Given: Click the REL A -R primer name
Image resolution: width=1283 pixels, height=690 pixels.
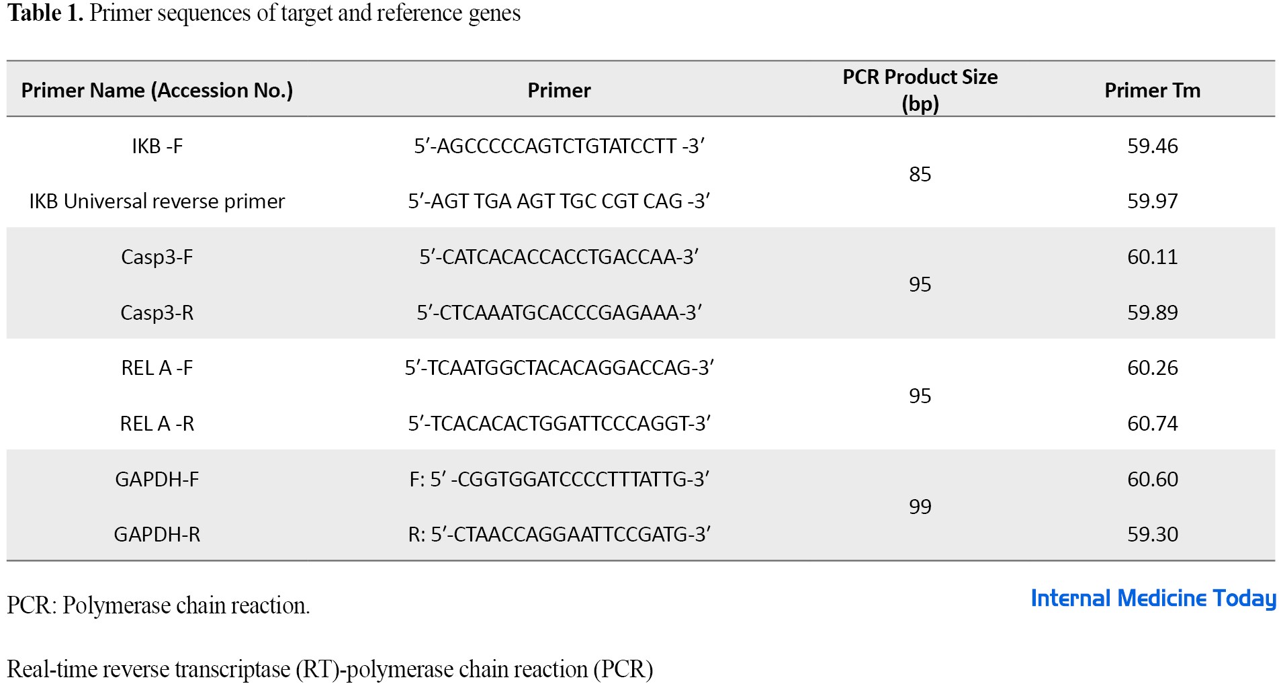Looking at the screenshot, I should pyautogui.click(x=157, y=423).
